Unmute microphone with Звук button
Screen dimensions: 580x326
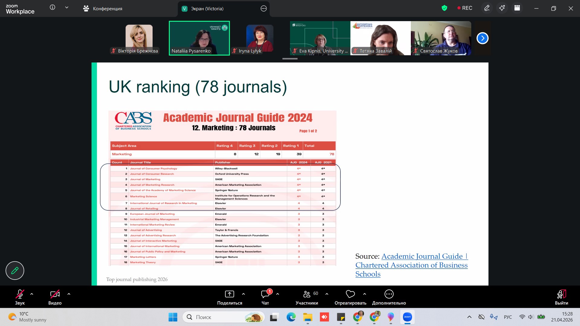point(20,297)
